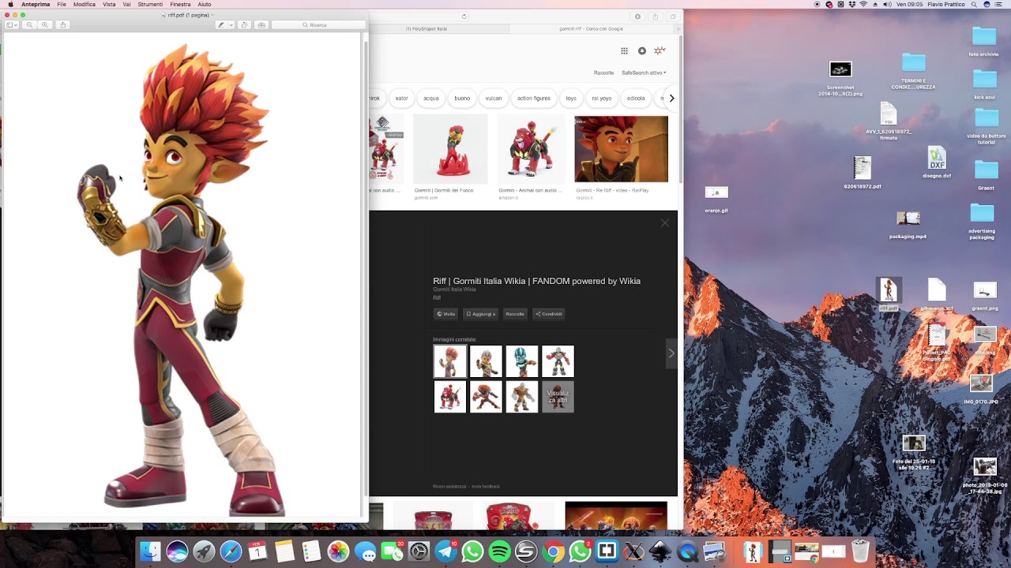Click the zoom in magnifier in Preview
Viewport: 1011px width, 568px height.
[45, 25]
